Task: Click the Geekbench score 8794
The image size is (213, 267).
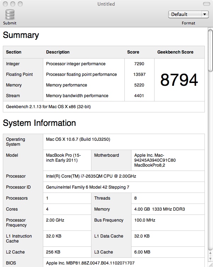Action: tap(179, 80)
